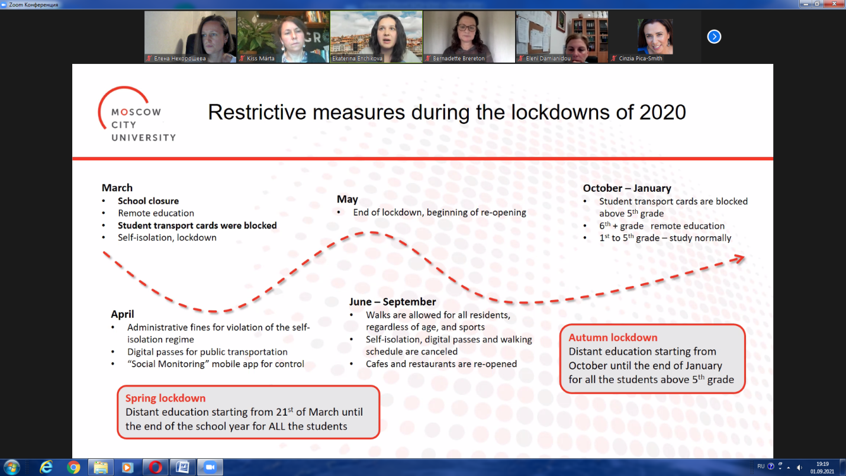Open Internet Explorer from the taskbar
The image size is (846, 476).
click(46, 467)
